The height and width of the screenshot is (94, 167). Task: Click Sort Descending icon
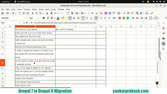click(97, 13)
